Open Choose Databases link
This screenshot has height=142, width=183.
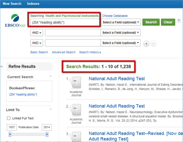(x=115, y=16)
